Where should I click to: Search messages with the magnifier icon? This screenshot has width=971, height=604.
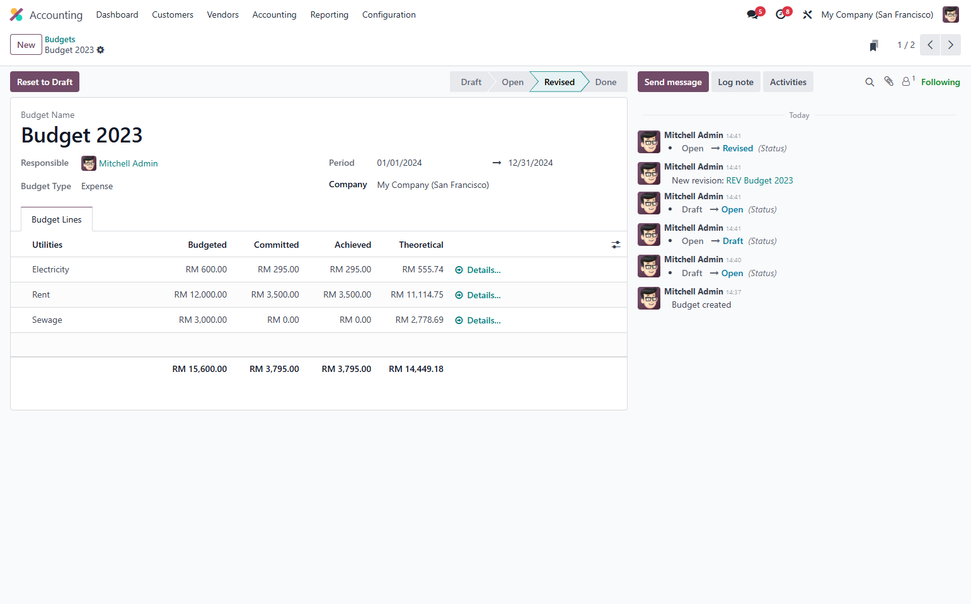point(870,82)
